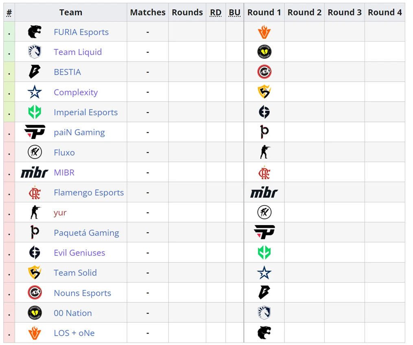Click the LOS + oNe flame logo in Round 1
The height and width of the screenshot is (345, 413).
[264, 32]
